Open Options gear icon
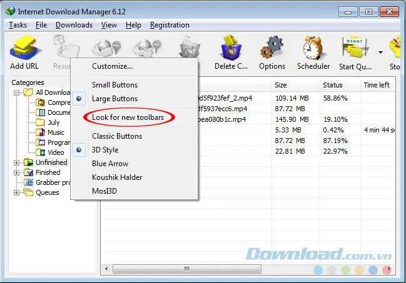 pos(272,47)
